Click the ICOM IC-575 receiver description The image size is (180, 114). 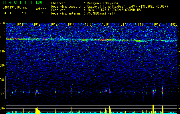(115, 10)
